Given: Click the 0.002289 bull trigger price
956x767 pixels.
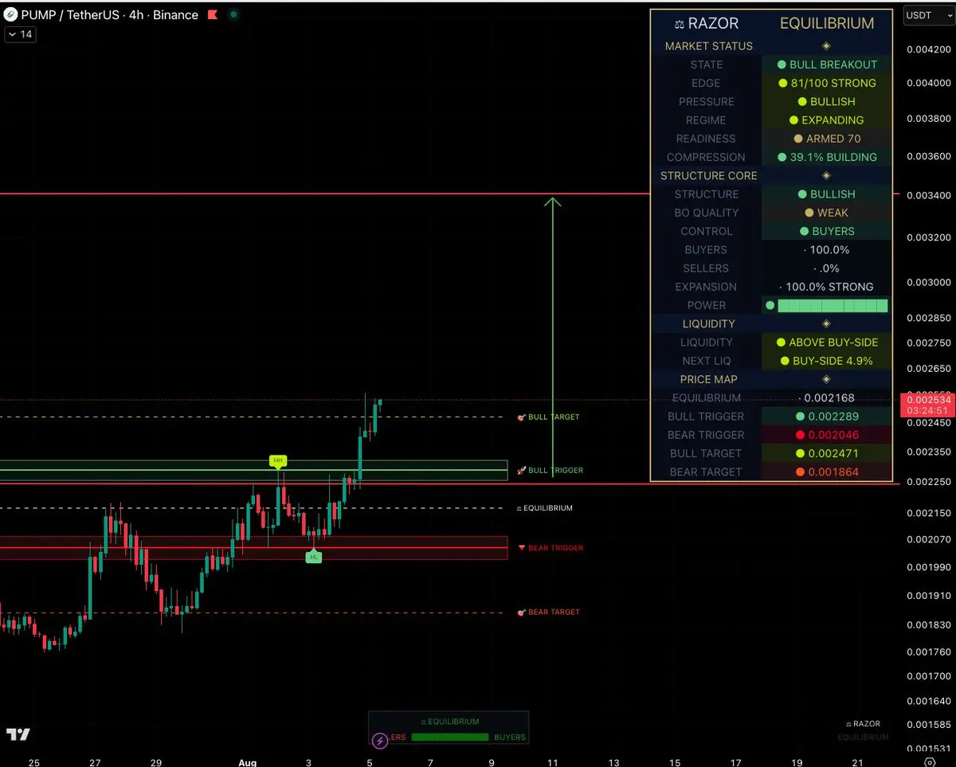Looking at the screenshot, I should tap(827, 417).
